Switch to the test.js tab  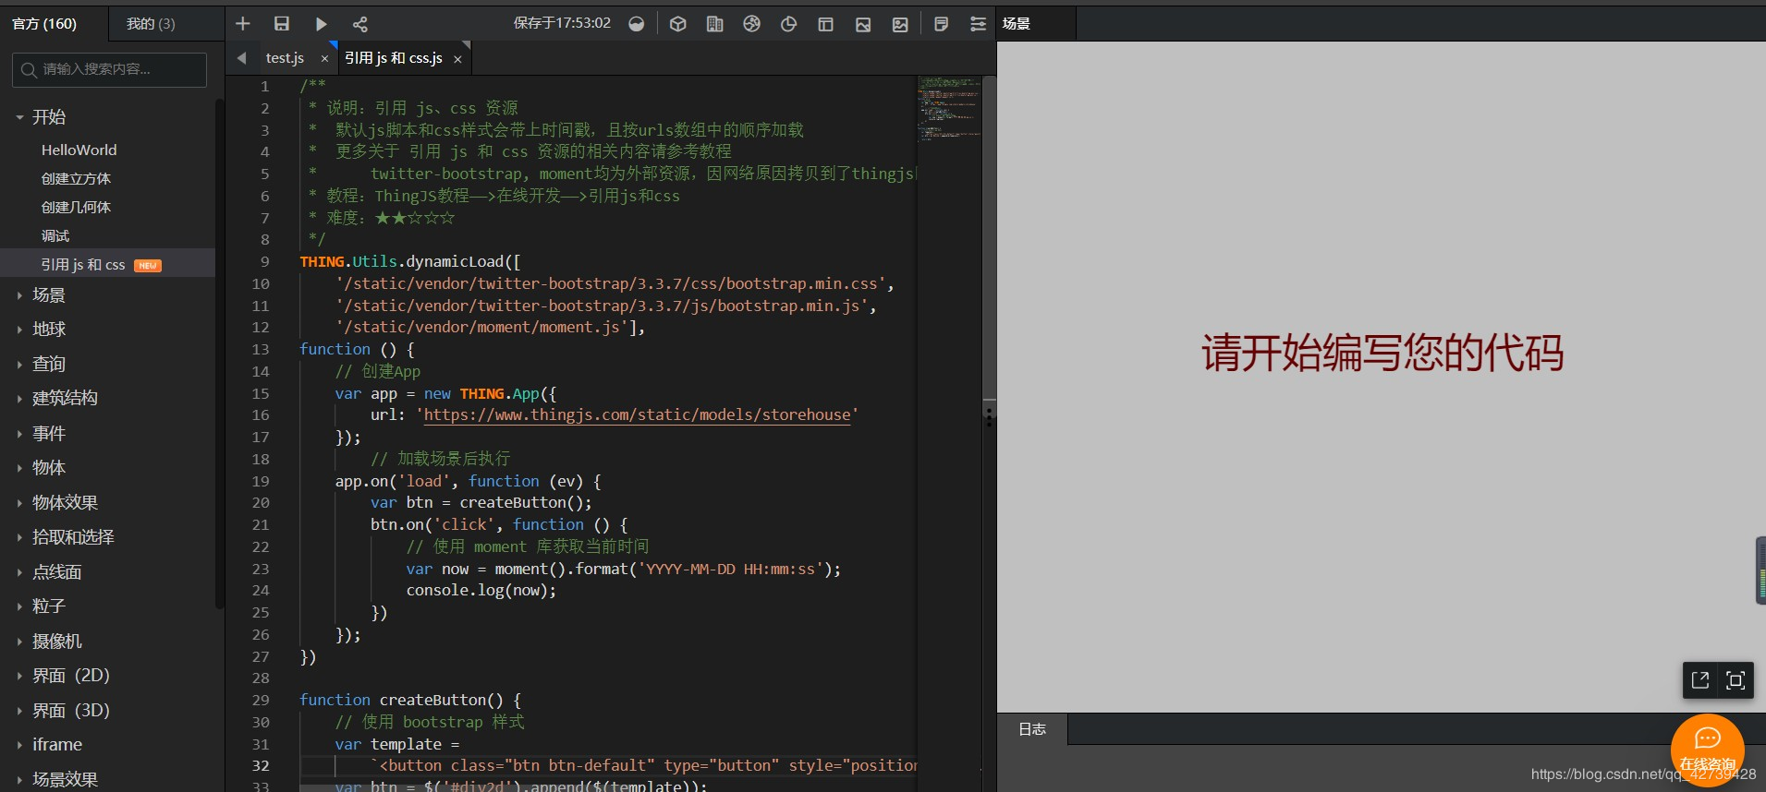point(285,58)
